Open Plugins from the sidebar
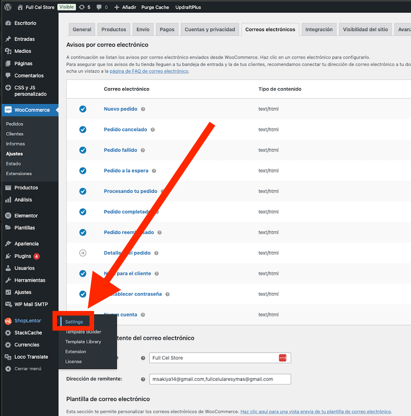Image resolution: width=411 pixels, height=416 pixels. [23, 256]
